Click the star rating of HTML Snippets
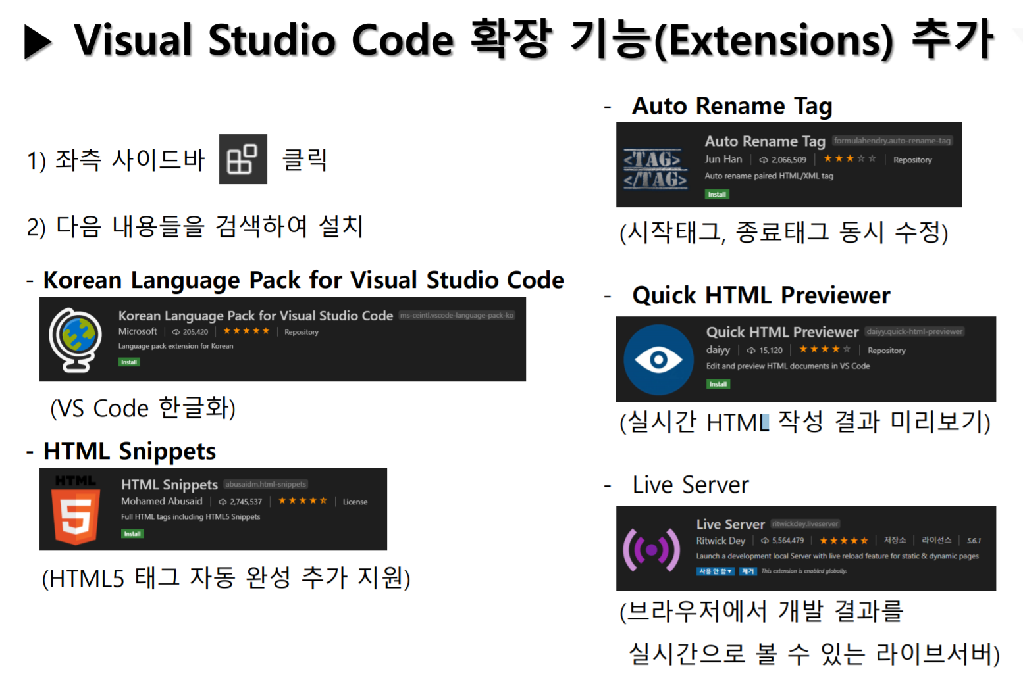1023x680 pixels. (x=303, y=500)
